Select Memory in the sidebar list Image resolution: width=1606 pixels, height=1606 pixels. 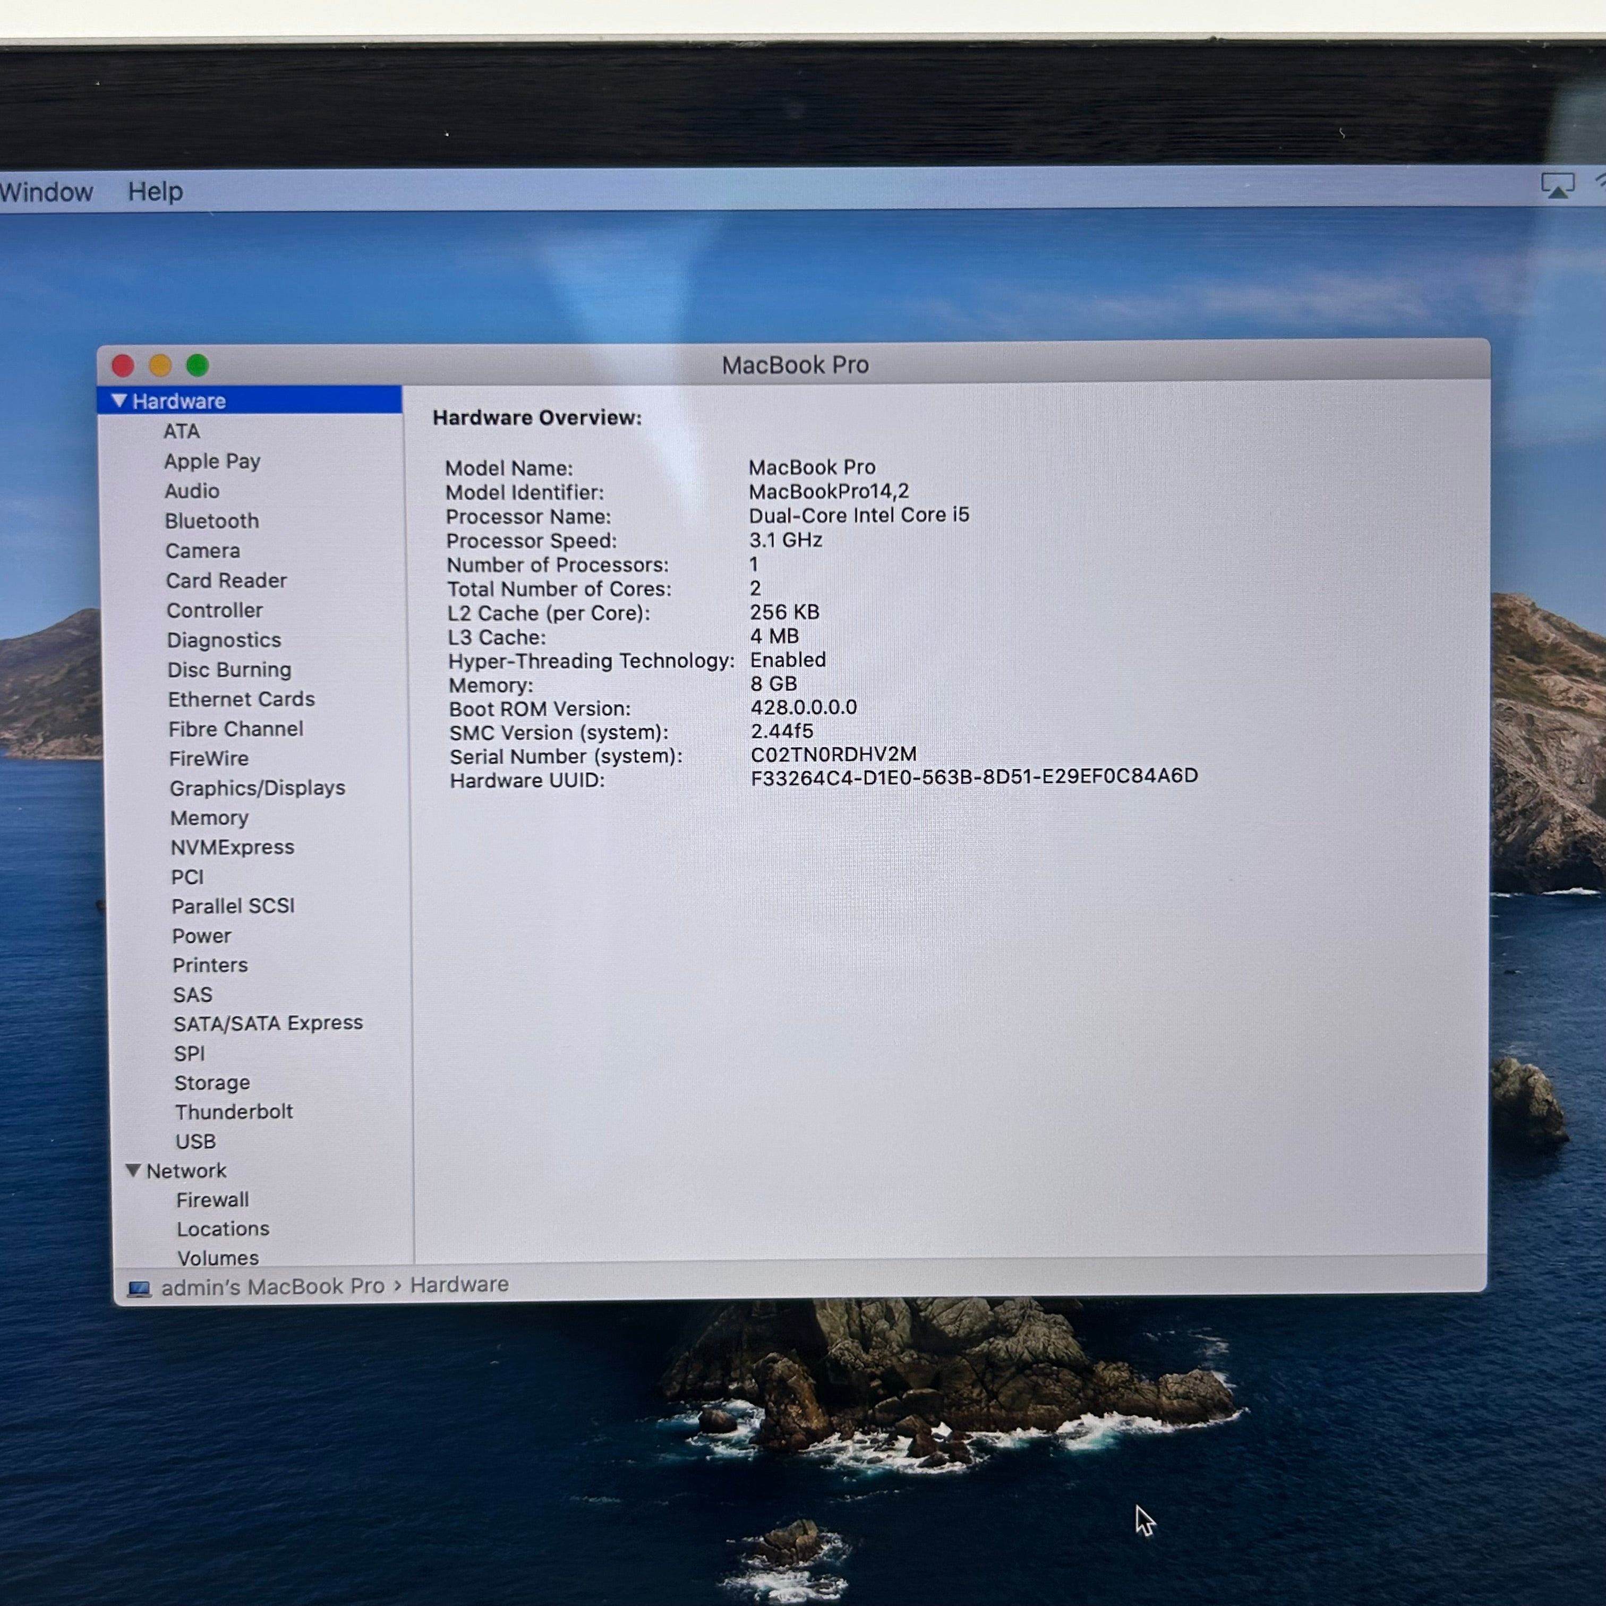tap(209, 818)
